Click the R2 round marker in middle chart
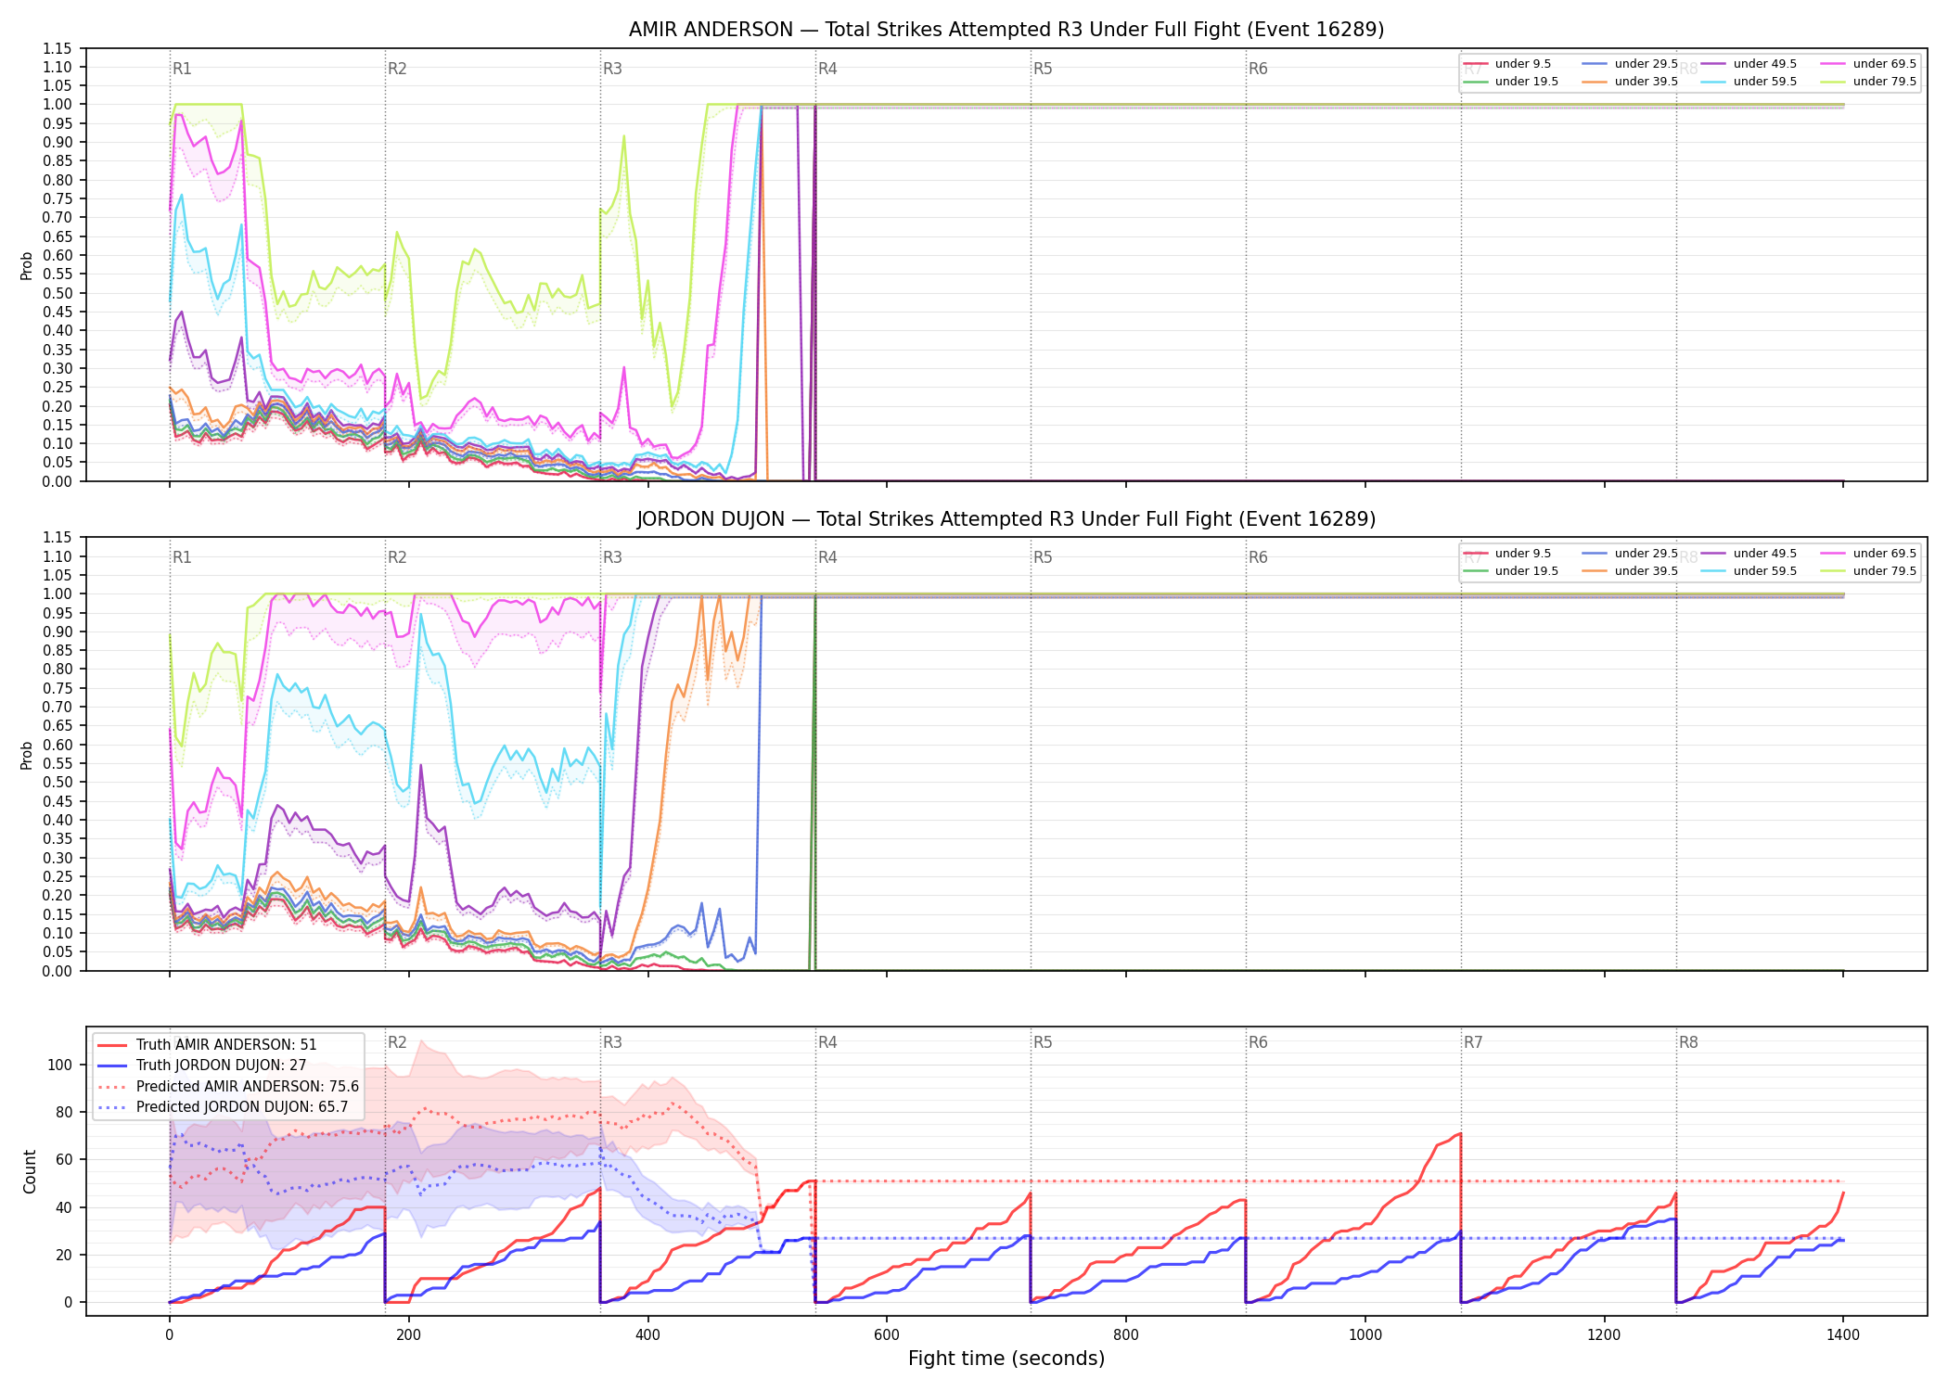Image resolution: width=1948 pixels, height=1391 pixels. point(397,557)
